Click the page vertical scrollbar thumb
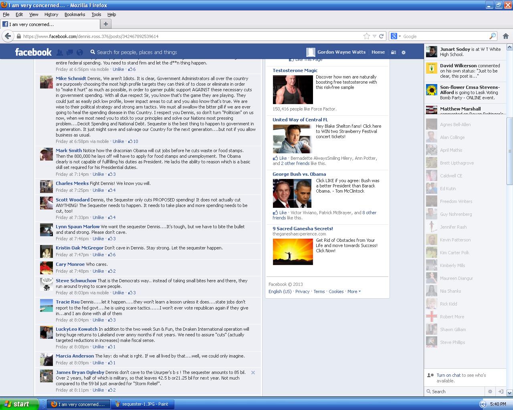The image size is (513, 410). 510,151
